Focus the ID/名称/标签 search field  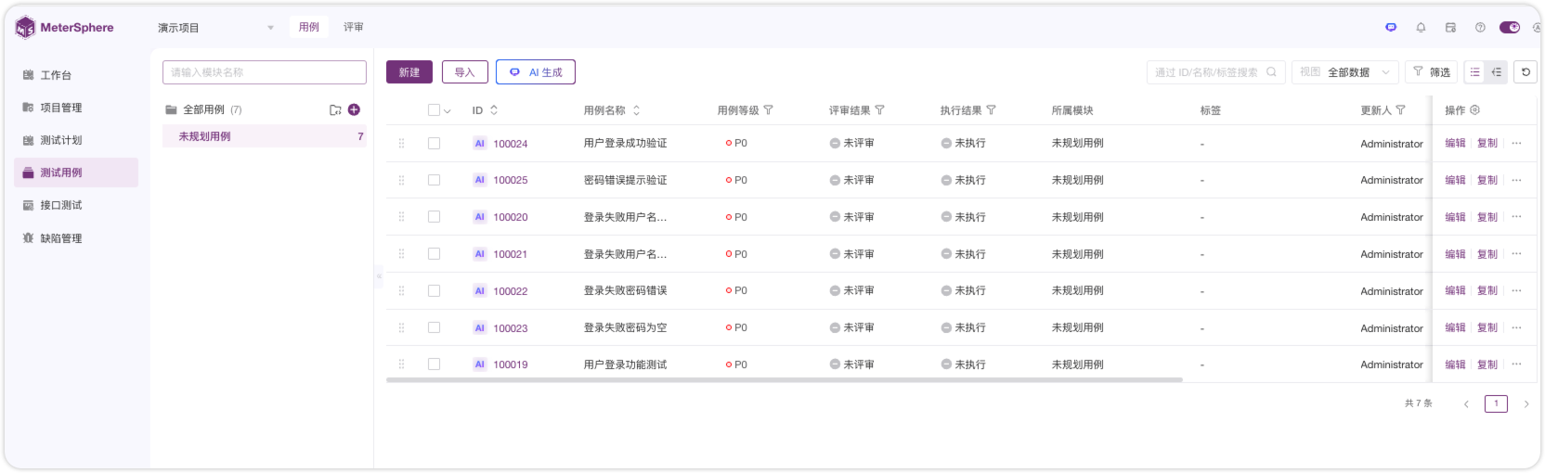1207,72
